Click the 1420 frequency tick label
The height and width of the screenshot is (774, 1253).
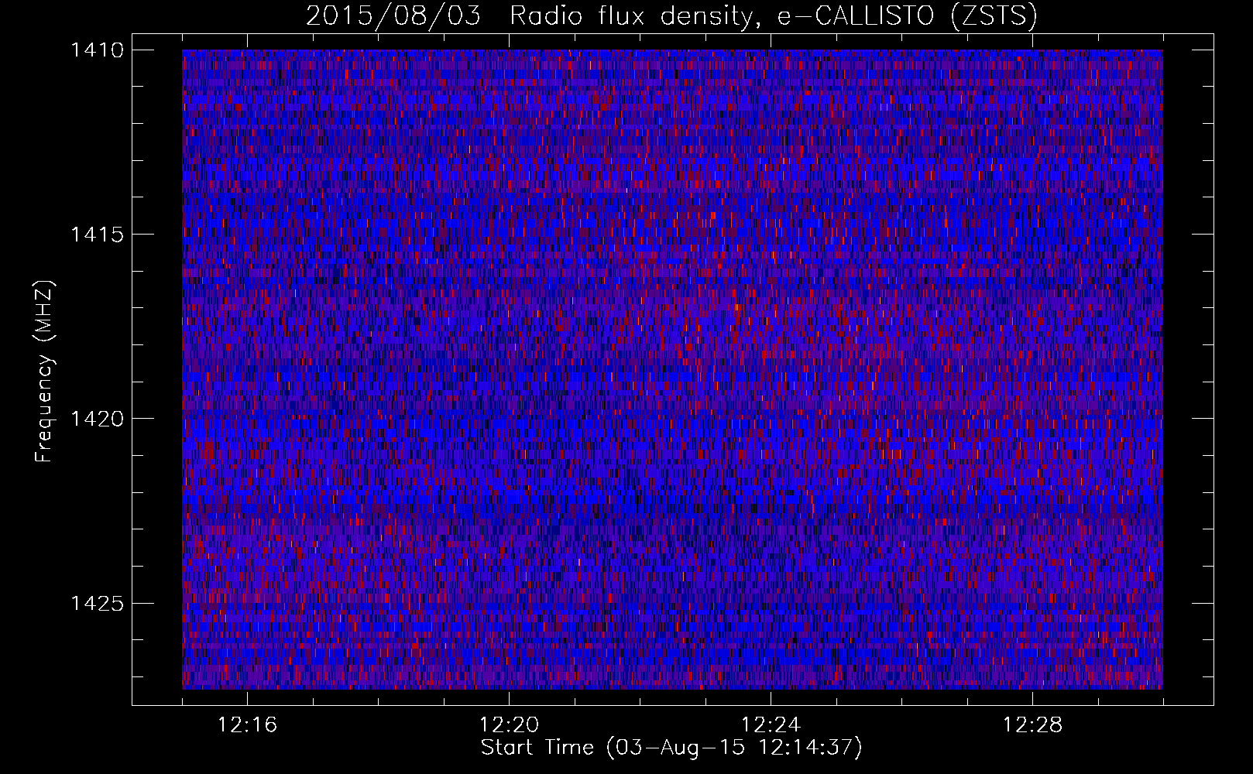pos(97,419)
